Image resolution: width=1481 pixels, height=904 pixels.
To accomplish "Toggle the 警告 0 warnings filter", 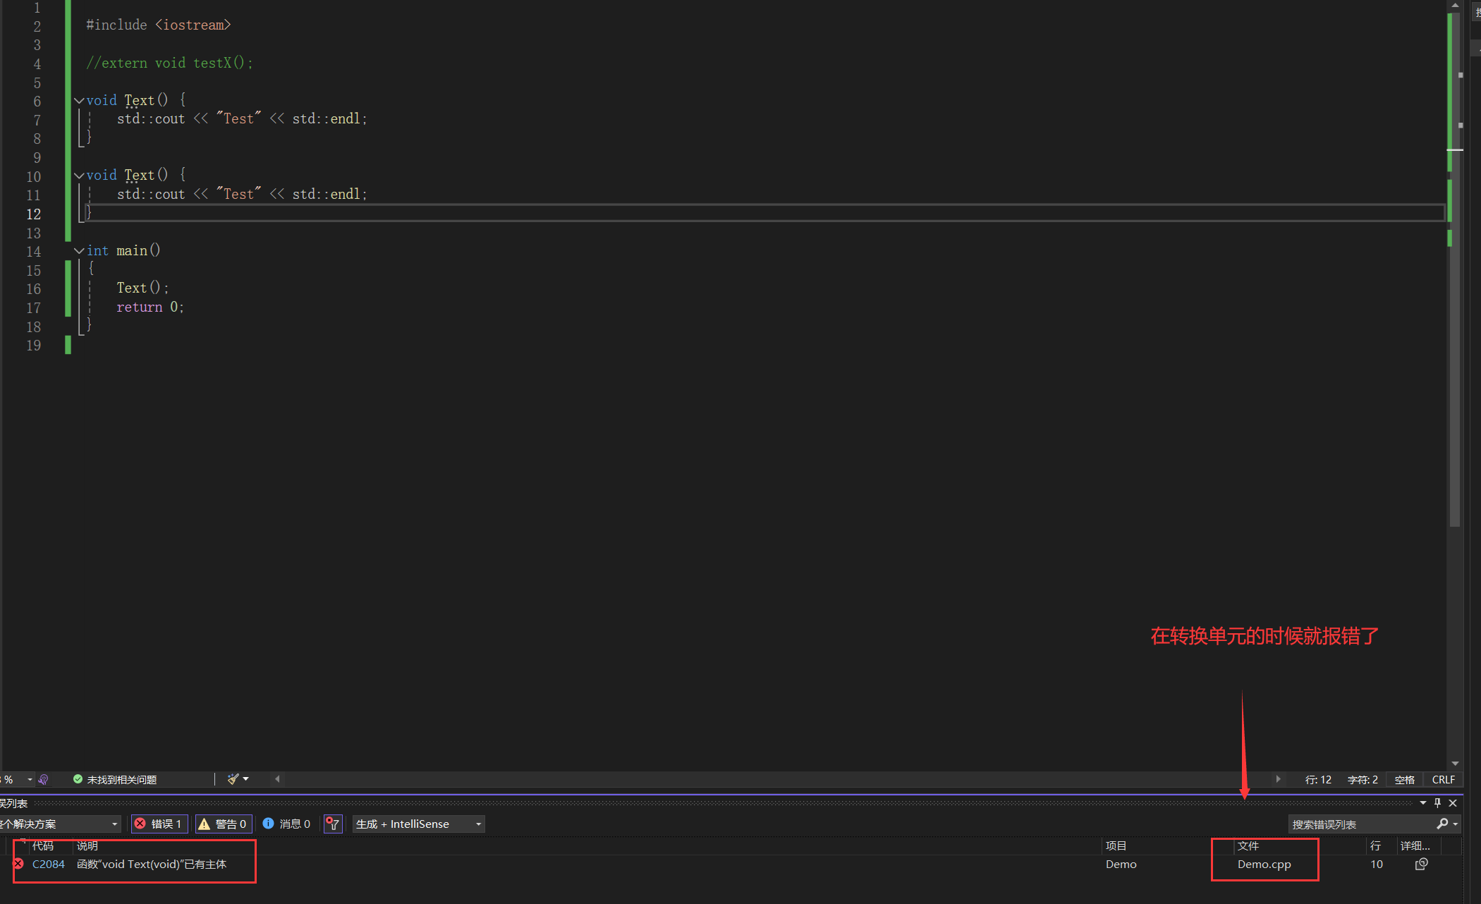I will pyautogui.click(x=224, y=824).
